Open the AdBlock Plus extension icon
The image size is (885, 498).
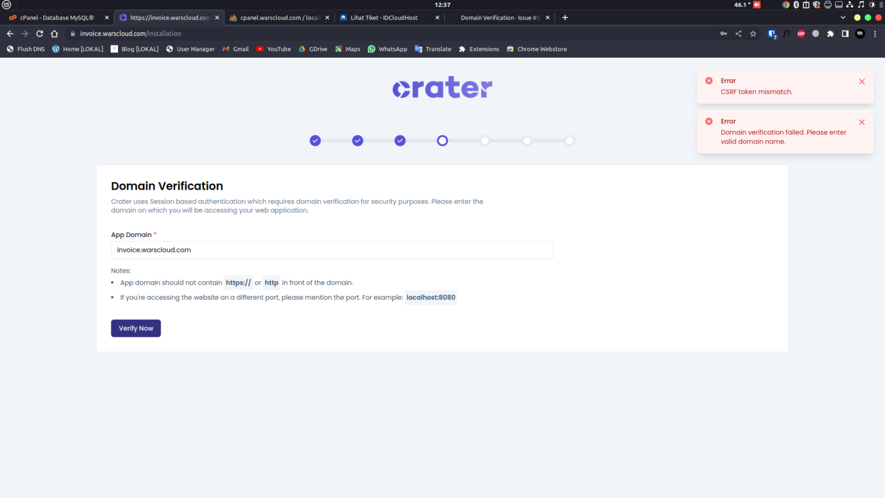click(801, 33)
